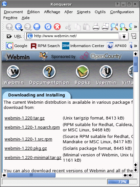Open the Signets menu
Image resolution: width=140 pixels, height=187 pixels.
pyautogui.click(x=84, y=12)
